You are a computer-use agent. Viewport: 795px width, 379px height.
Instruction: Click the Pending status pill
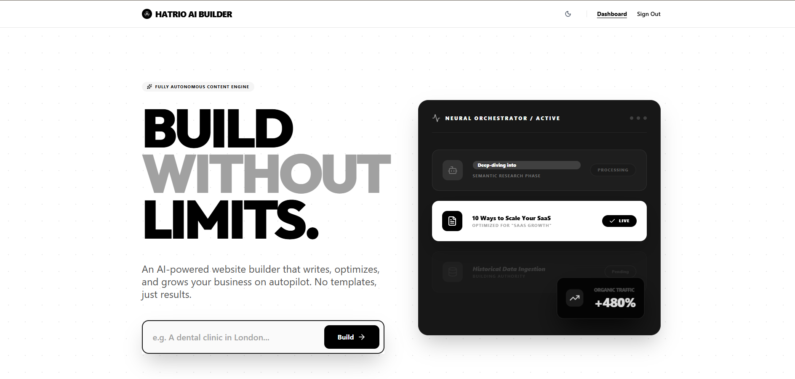tap(620, 271)
